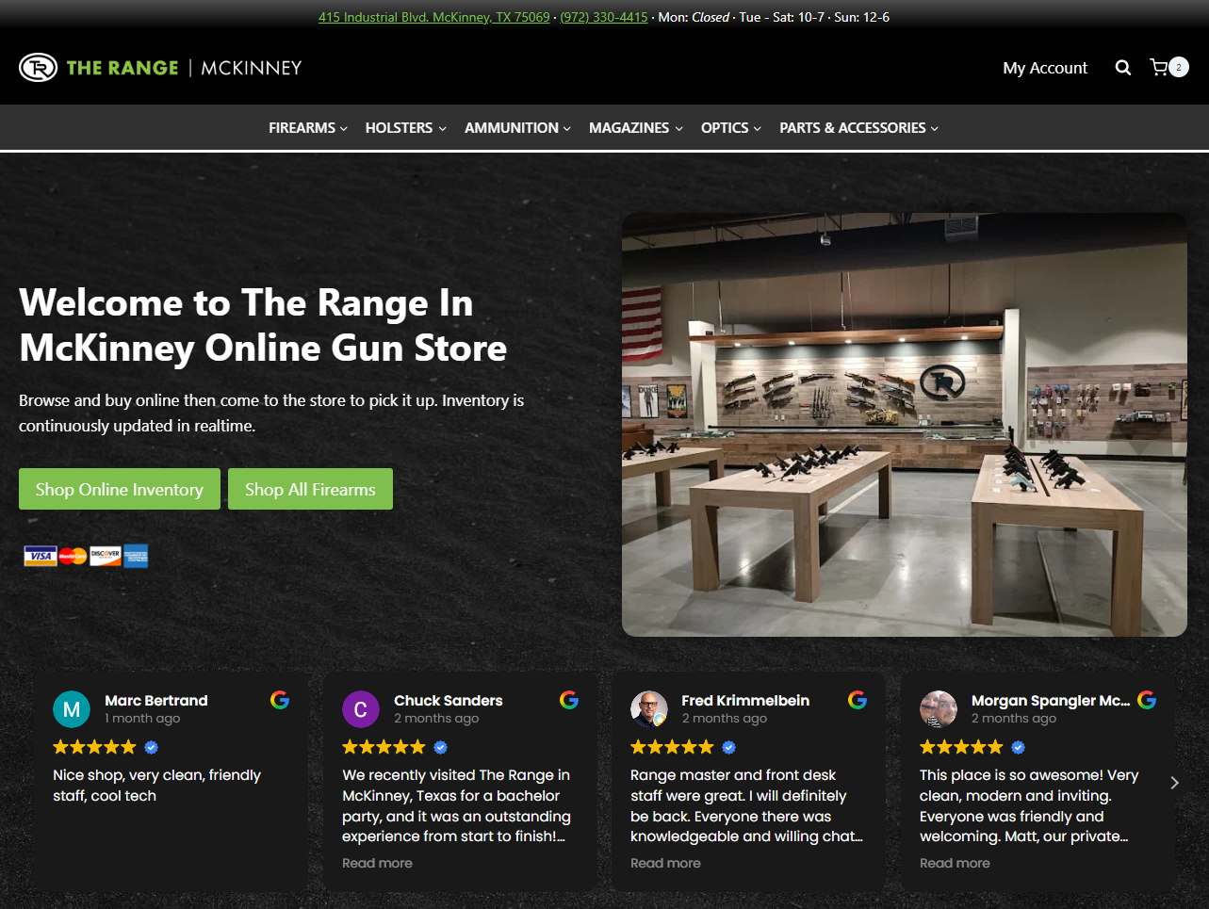
Task: Click the Discover card icon
Action: [106, 556]
